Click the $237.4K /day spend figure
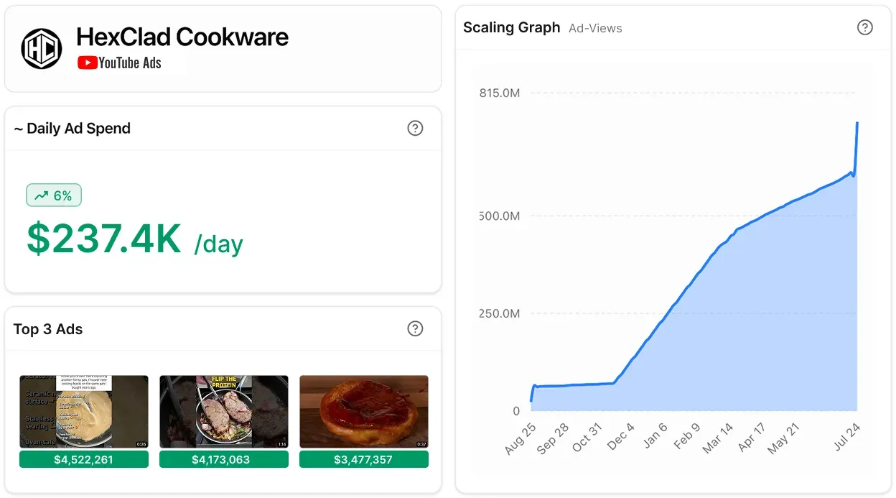The width and height of the screenshot is (896, 498). [135, 239]
